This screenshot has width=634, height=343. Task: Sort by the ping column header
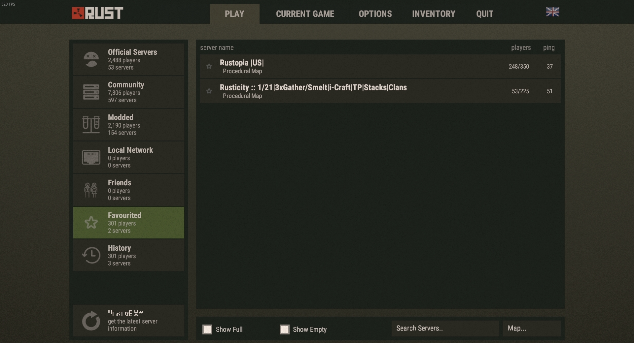tap(549, 47)
